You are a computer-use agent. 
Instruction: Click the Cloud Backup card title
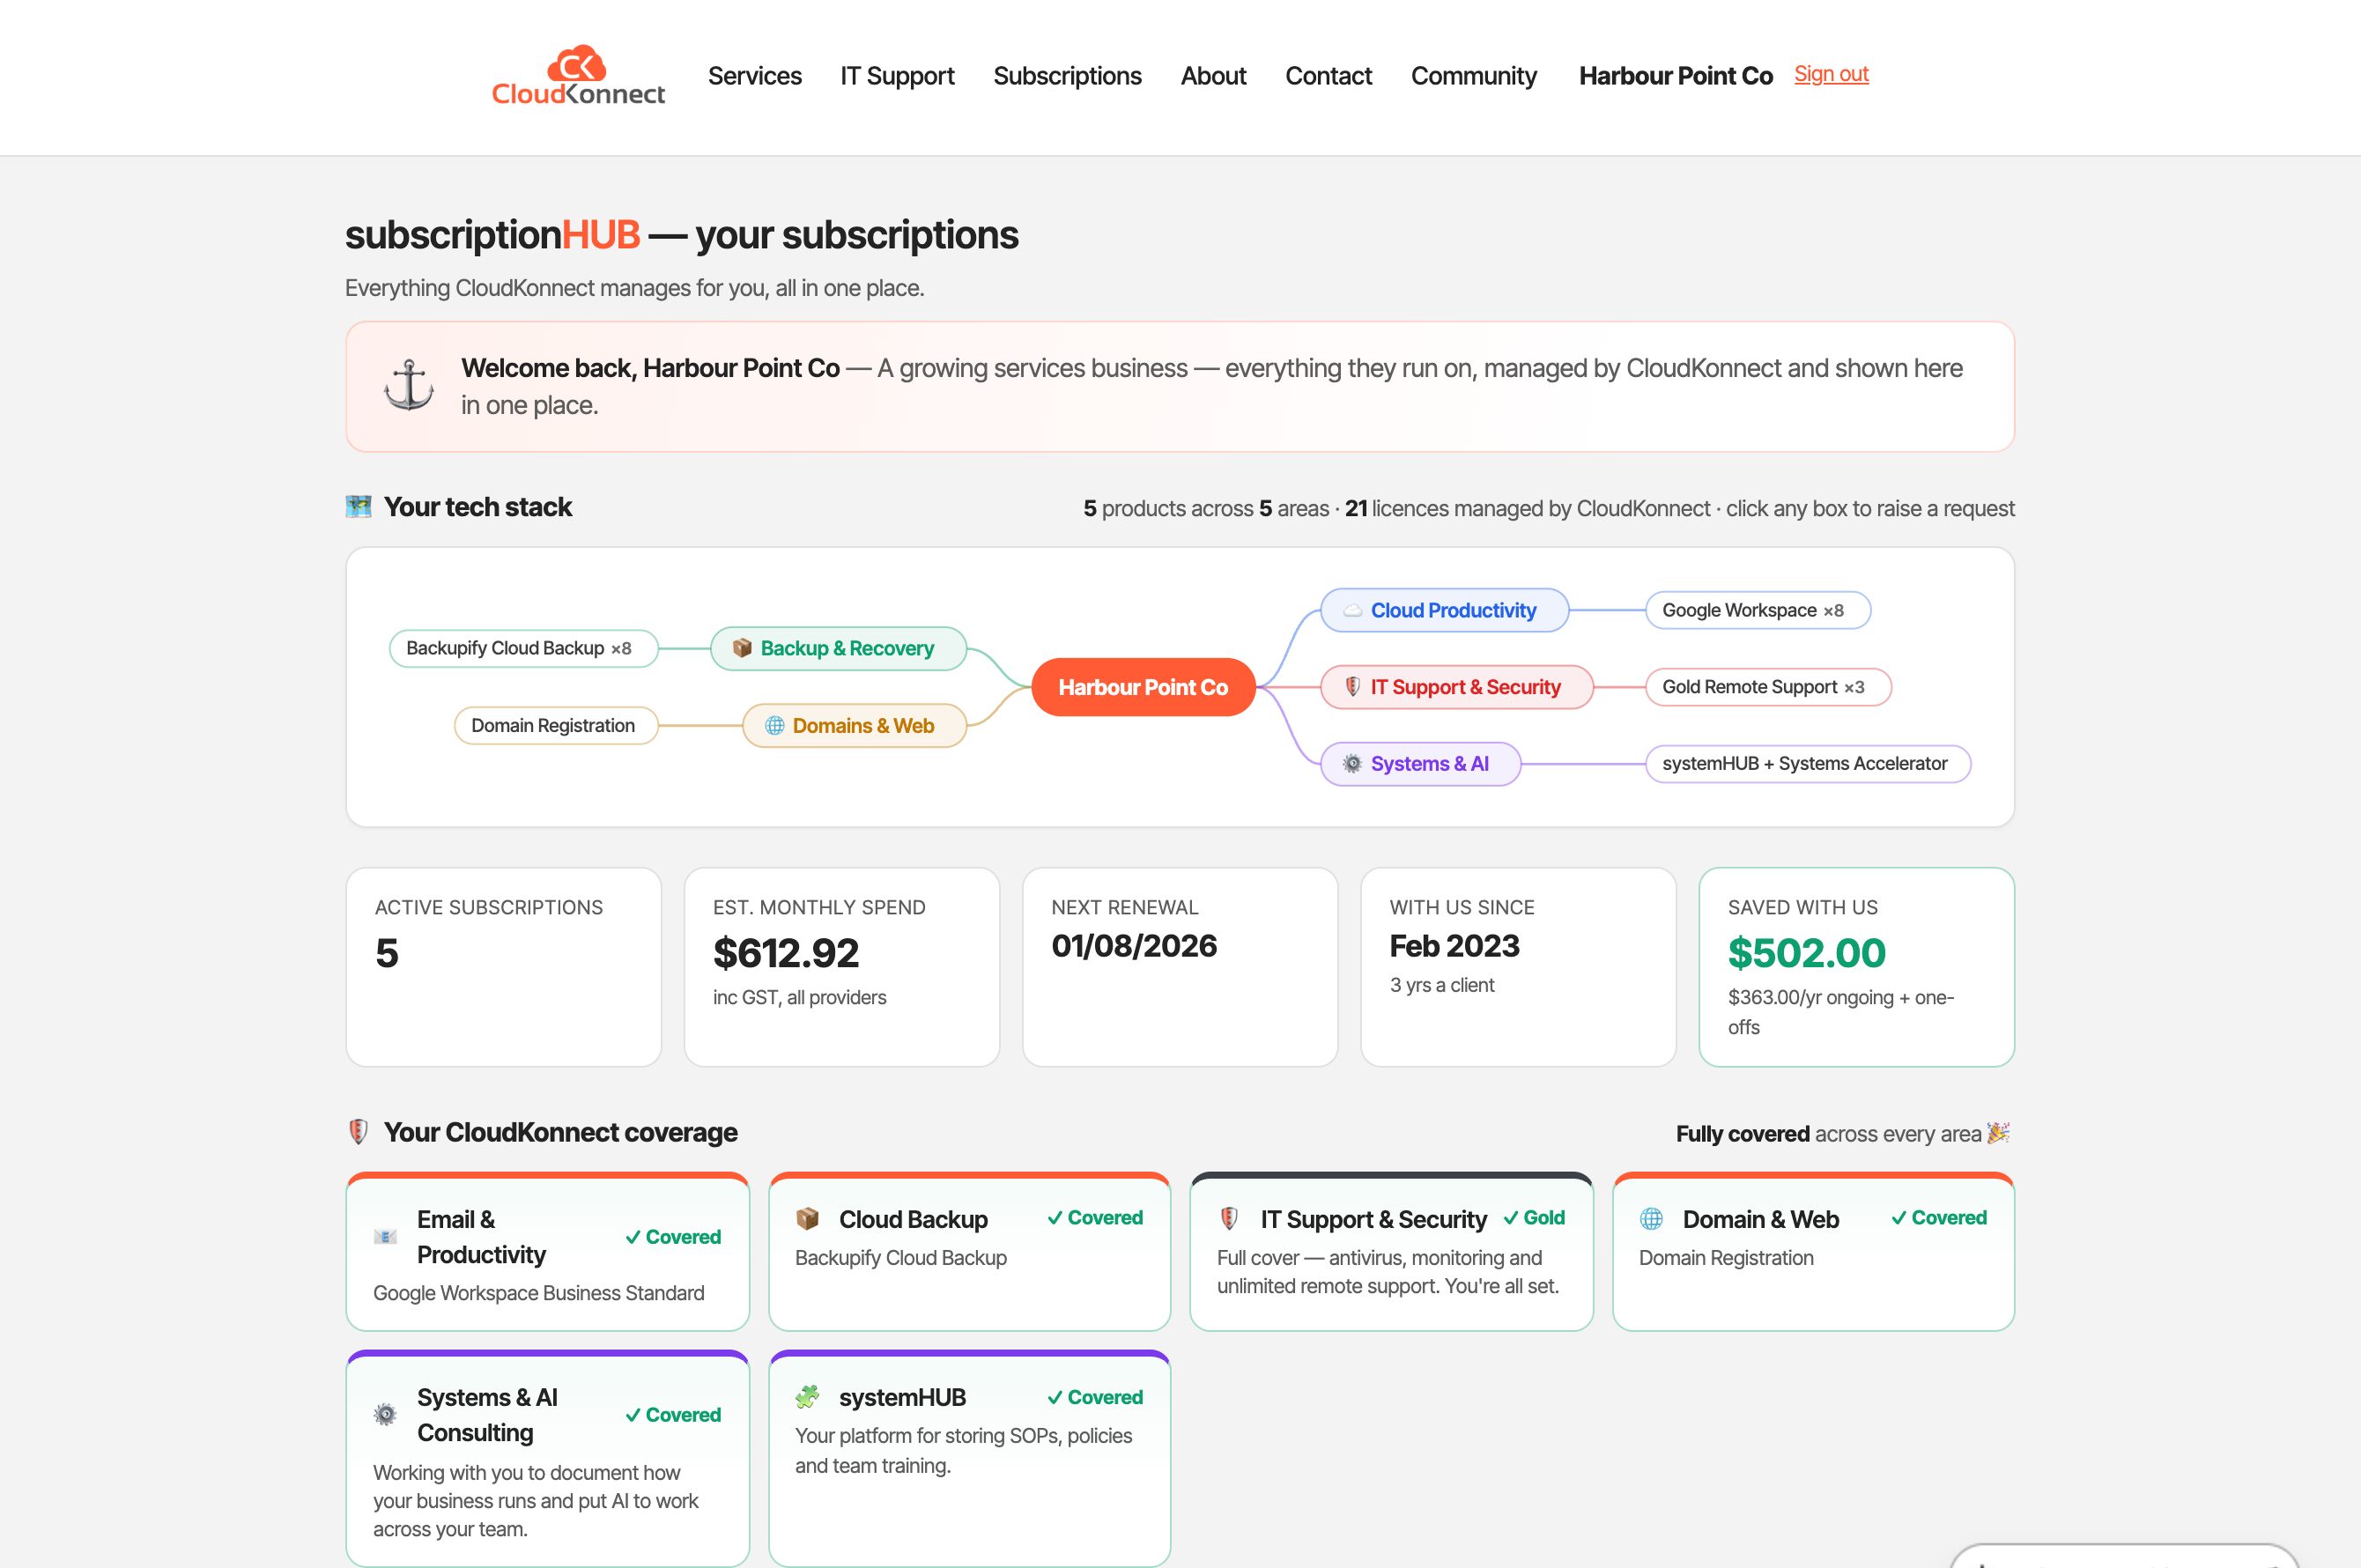(x=913, y=1219)
